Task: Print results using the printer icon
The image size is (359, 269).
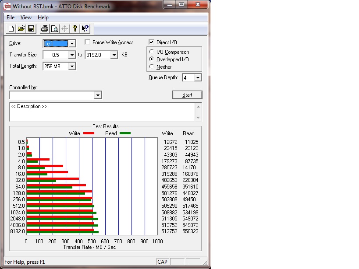Action: 44,28
